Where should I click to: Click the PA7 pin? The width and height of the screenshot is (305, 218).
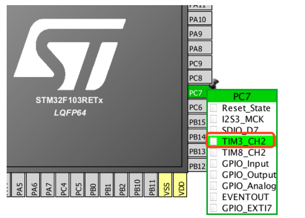coord(48,185)
